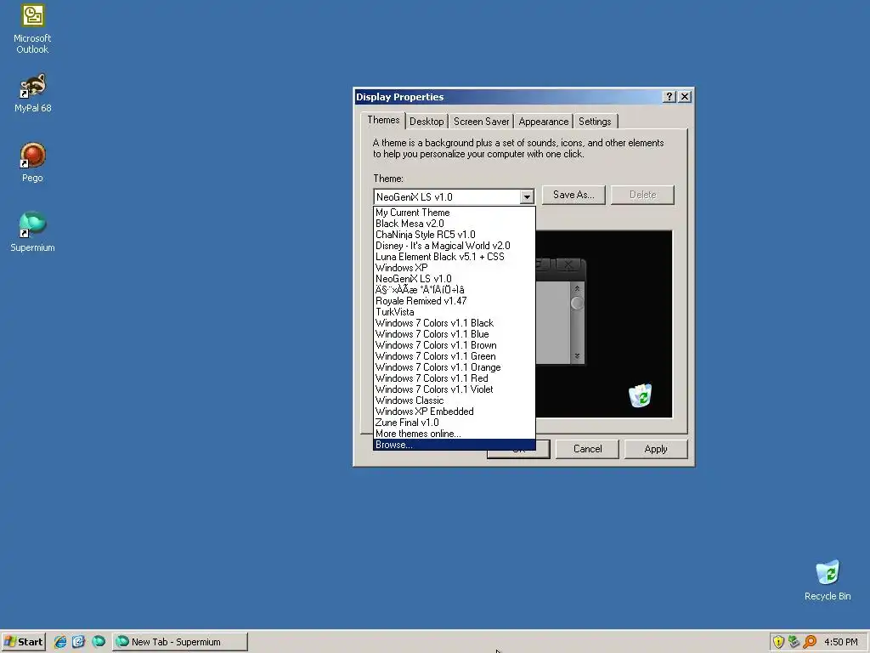Choose Windows Classic theme
870x653 pixels.
click(454, 400)
